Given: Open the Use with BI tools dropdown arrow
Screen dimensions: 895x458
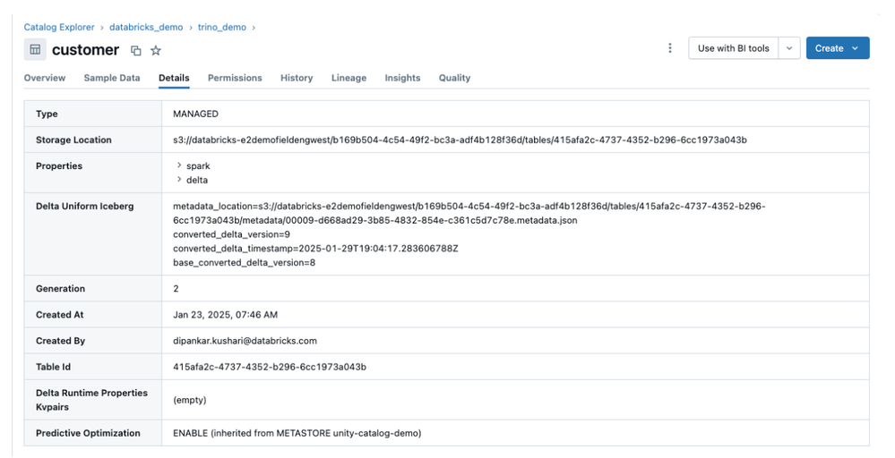Looking at the screenshot, I should click(789, 48).
